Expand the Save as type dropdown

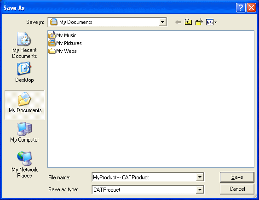200,189
